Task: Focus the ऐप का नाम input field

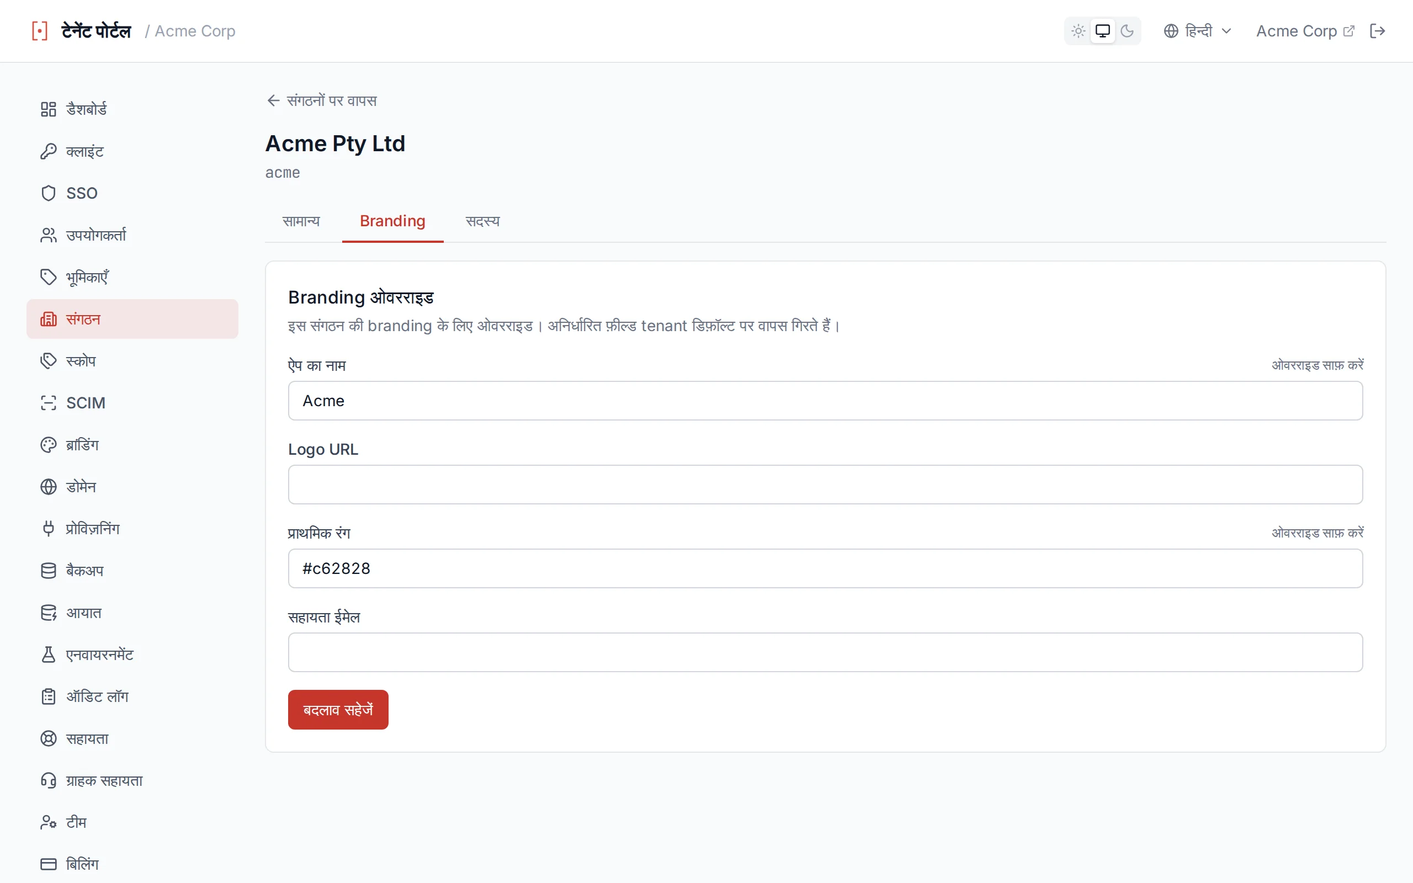Action: (825, 401)
